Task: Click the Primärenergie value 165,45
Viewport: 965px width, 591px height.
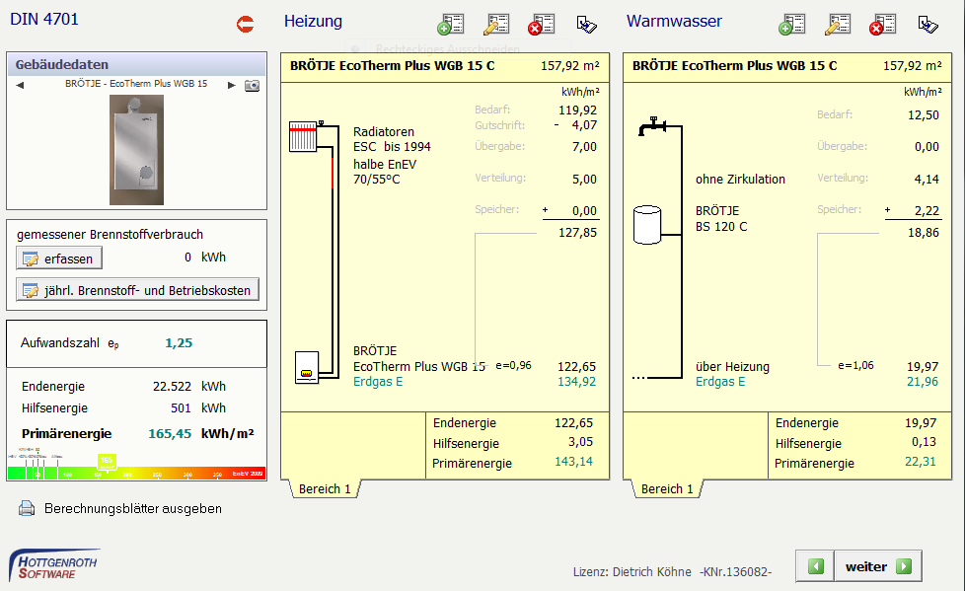Action: coord(170,433)
